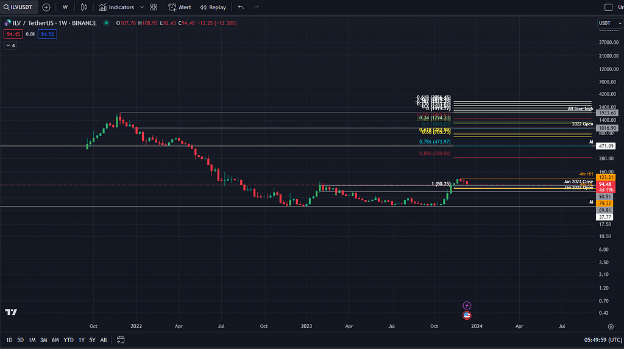Image resolution: width=624 pixels, height=349 pixels.
Task: Select the 3M date range
Action: point(43,340)
